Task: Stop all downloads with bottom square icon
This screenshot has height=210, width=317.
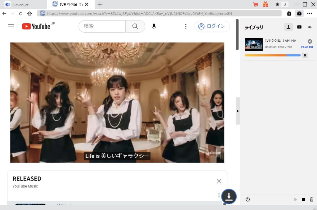Action: (x=303, y=199)
